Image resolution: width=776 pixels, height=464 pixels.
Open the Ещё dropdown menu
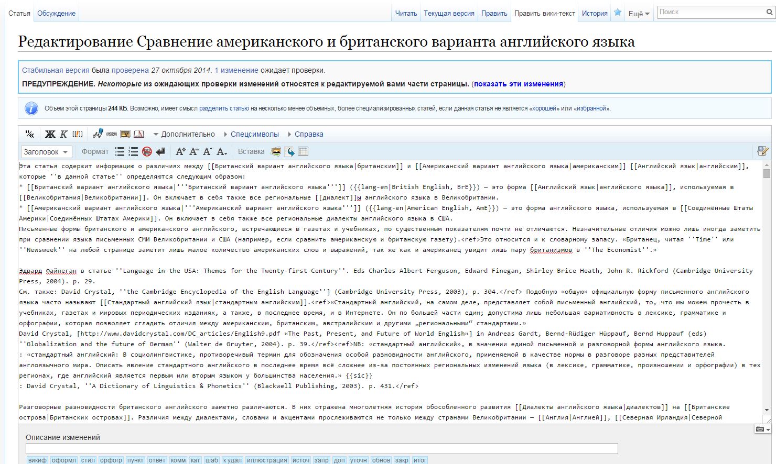coord(639,14)
